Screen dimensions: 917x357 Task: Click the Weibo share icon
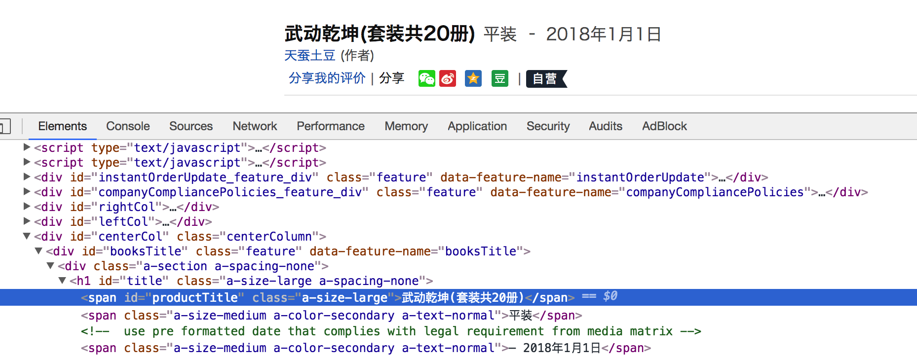click(x=448, y=78)
